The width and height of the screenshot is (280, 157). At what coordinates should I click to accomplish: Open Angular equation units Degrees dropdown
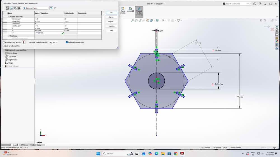click(x=53, y=42)
